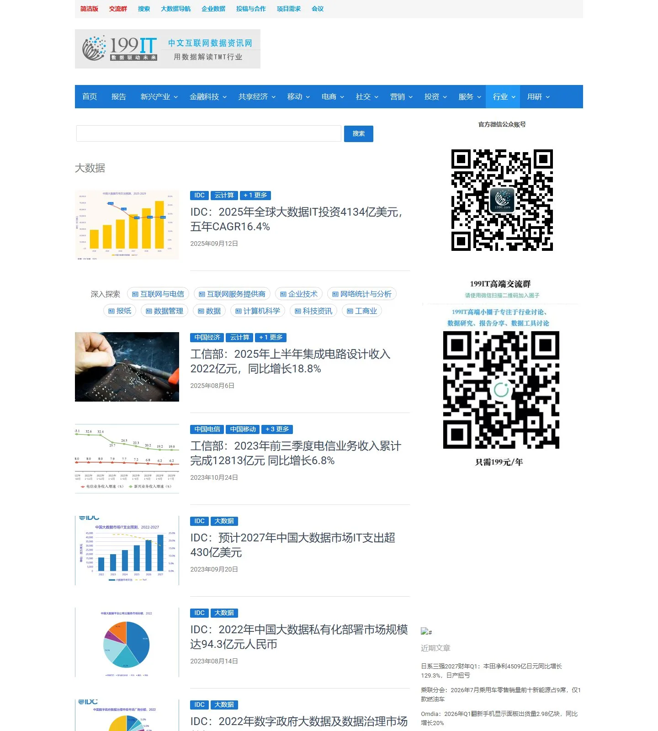Click the icon beside 企业技术 tag
658x731 pixels.
pyautogui.click(x=283, y=294)
